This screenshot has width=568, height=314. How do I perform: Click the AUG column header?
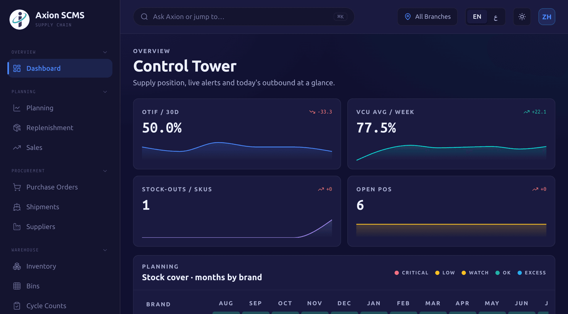226,303
